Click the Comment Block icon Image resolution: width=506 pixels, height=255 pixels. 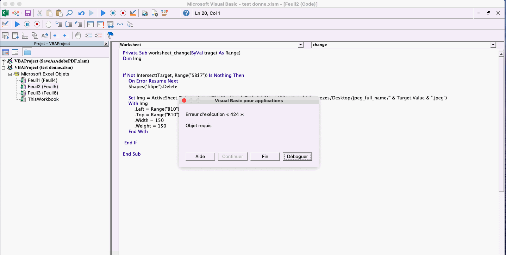point(88,35)
